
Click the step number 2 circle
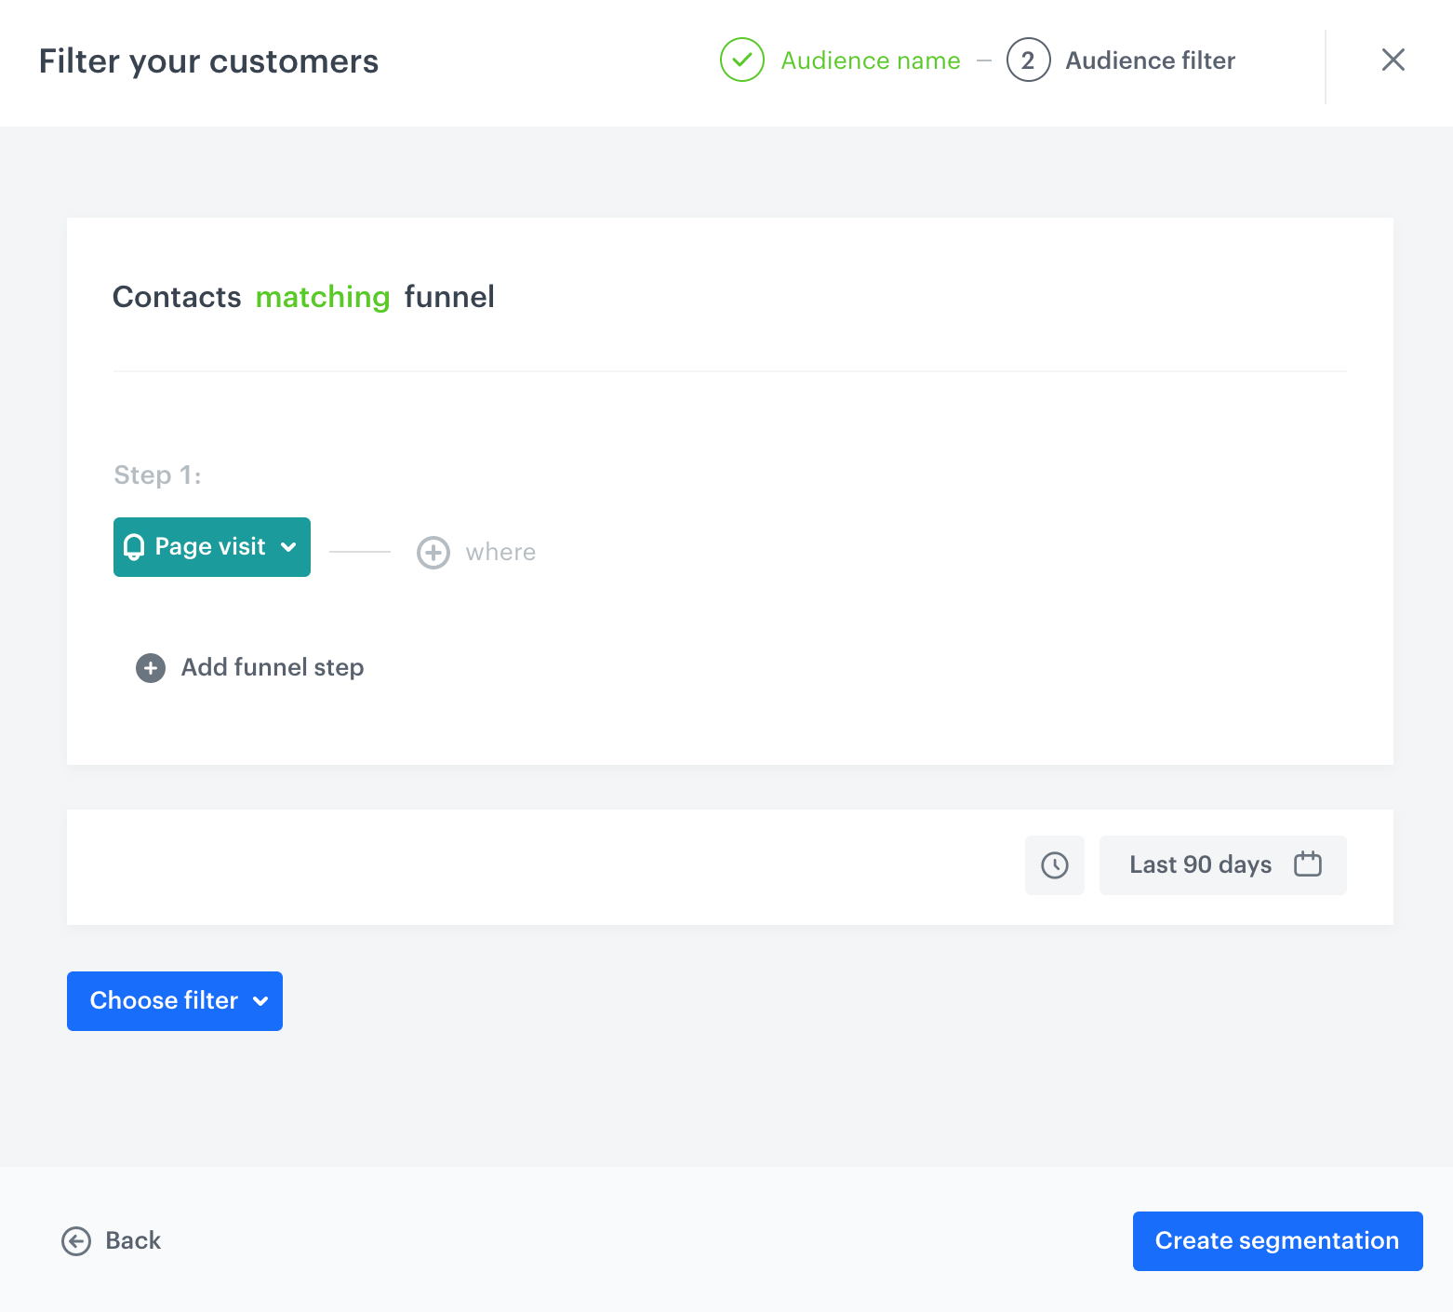coord(1028,60)
